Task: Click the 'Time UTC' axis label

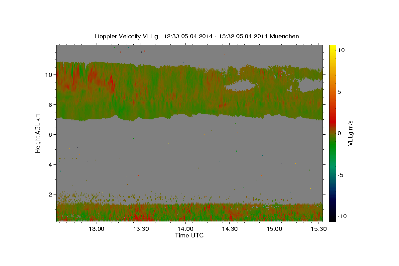Action: [x=189, y=235]
